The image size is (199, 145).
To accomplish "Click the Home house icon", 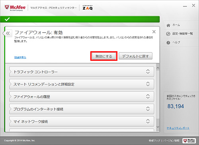I will pos(168,25).
